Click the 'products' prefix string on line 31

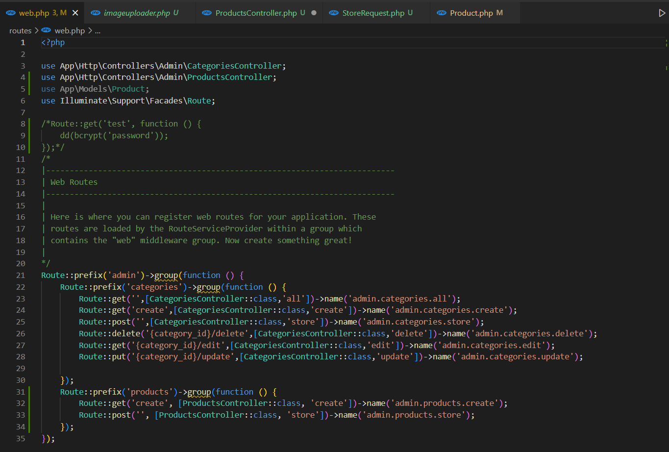click(x=149, y=392)
